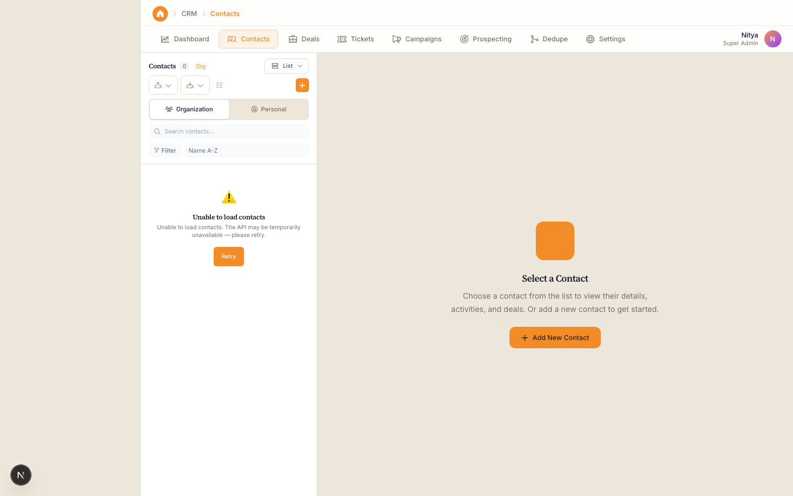
Task: Switch to the Campaigns tab
Action: 417,39
